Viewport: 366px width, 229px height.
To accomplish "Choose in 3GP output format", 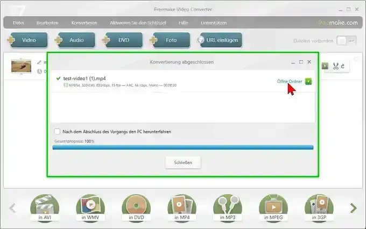I will [319, 208].
